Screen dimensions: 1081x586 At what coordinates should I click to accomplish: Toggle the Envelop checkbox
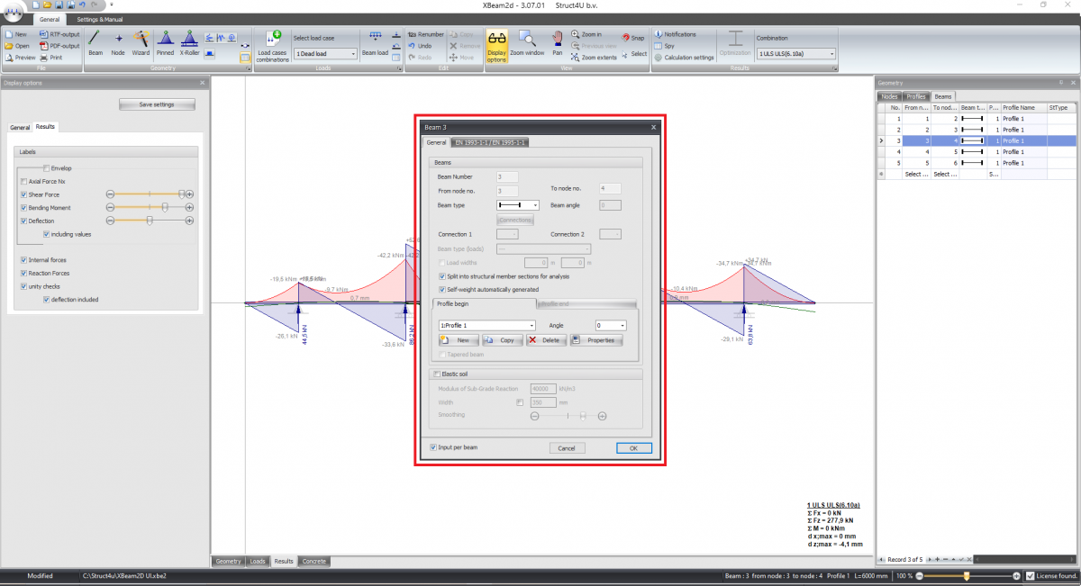coord(48,168)
